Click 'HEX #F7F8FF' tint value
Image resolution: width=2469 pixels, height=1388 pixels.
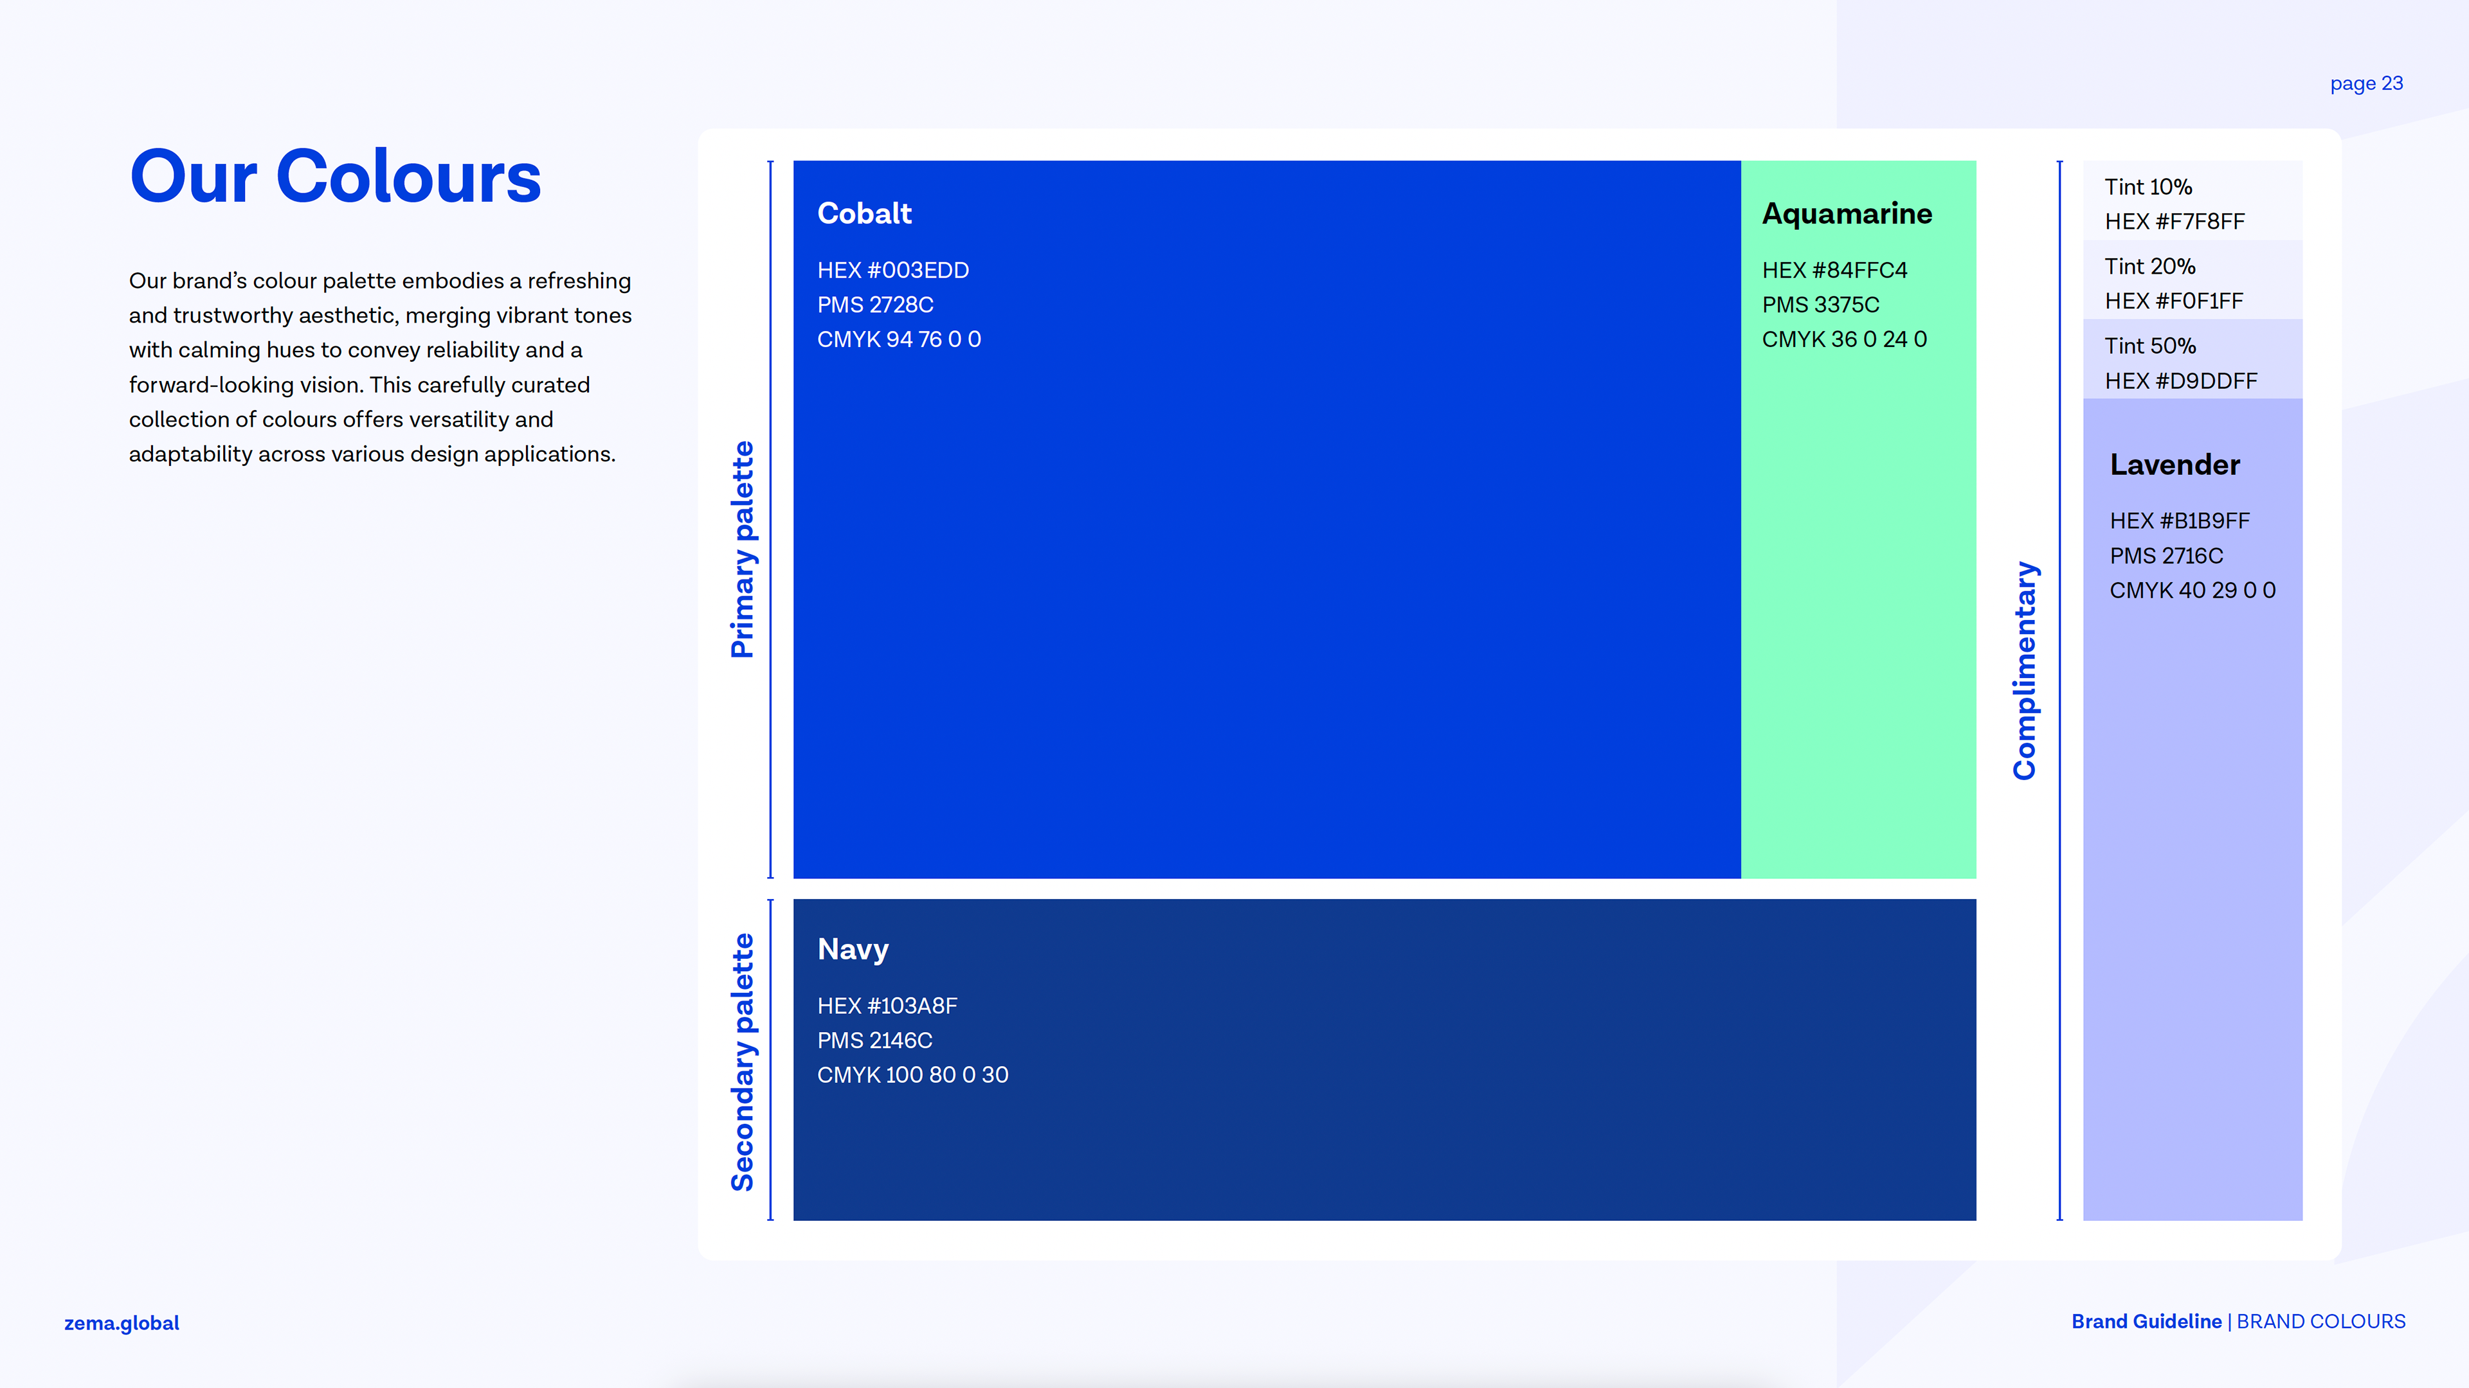pos(2174,221)
